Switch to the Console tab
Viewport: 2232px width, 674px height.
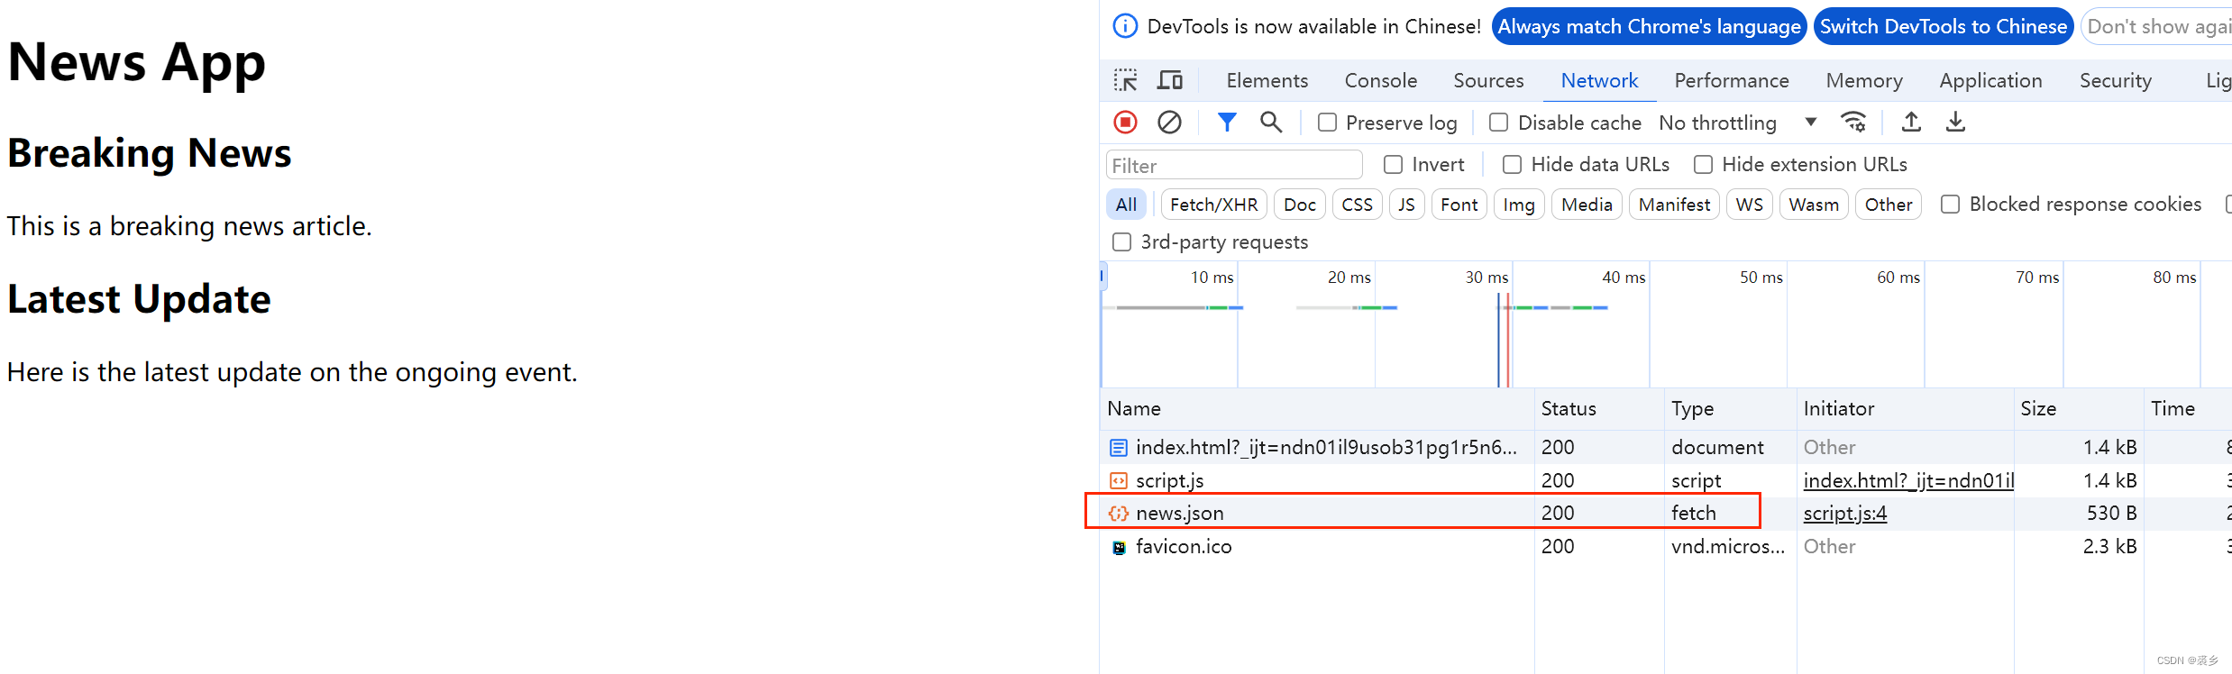(1380, 81)
